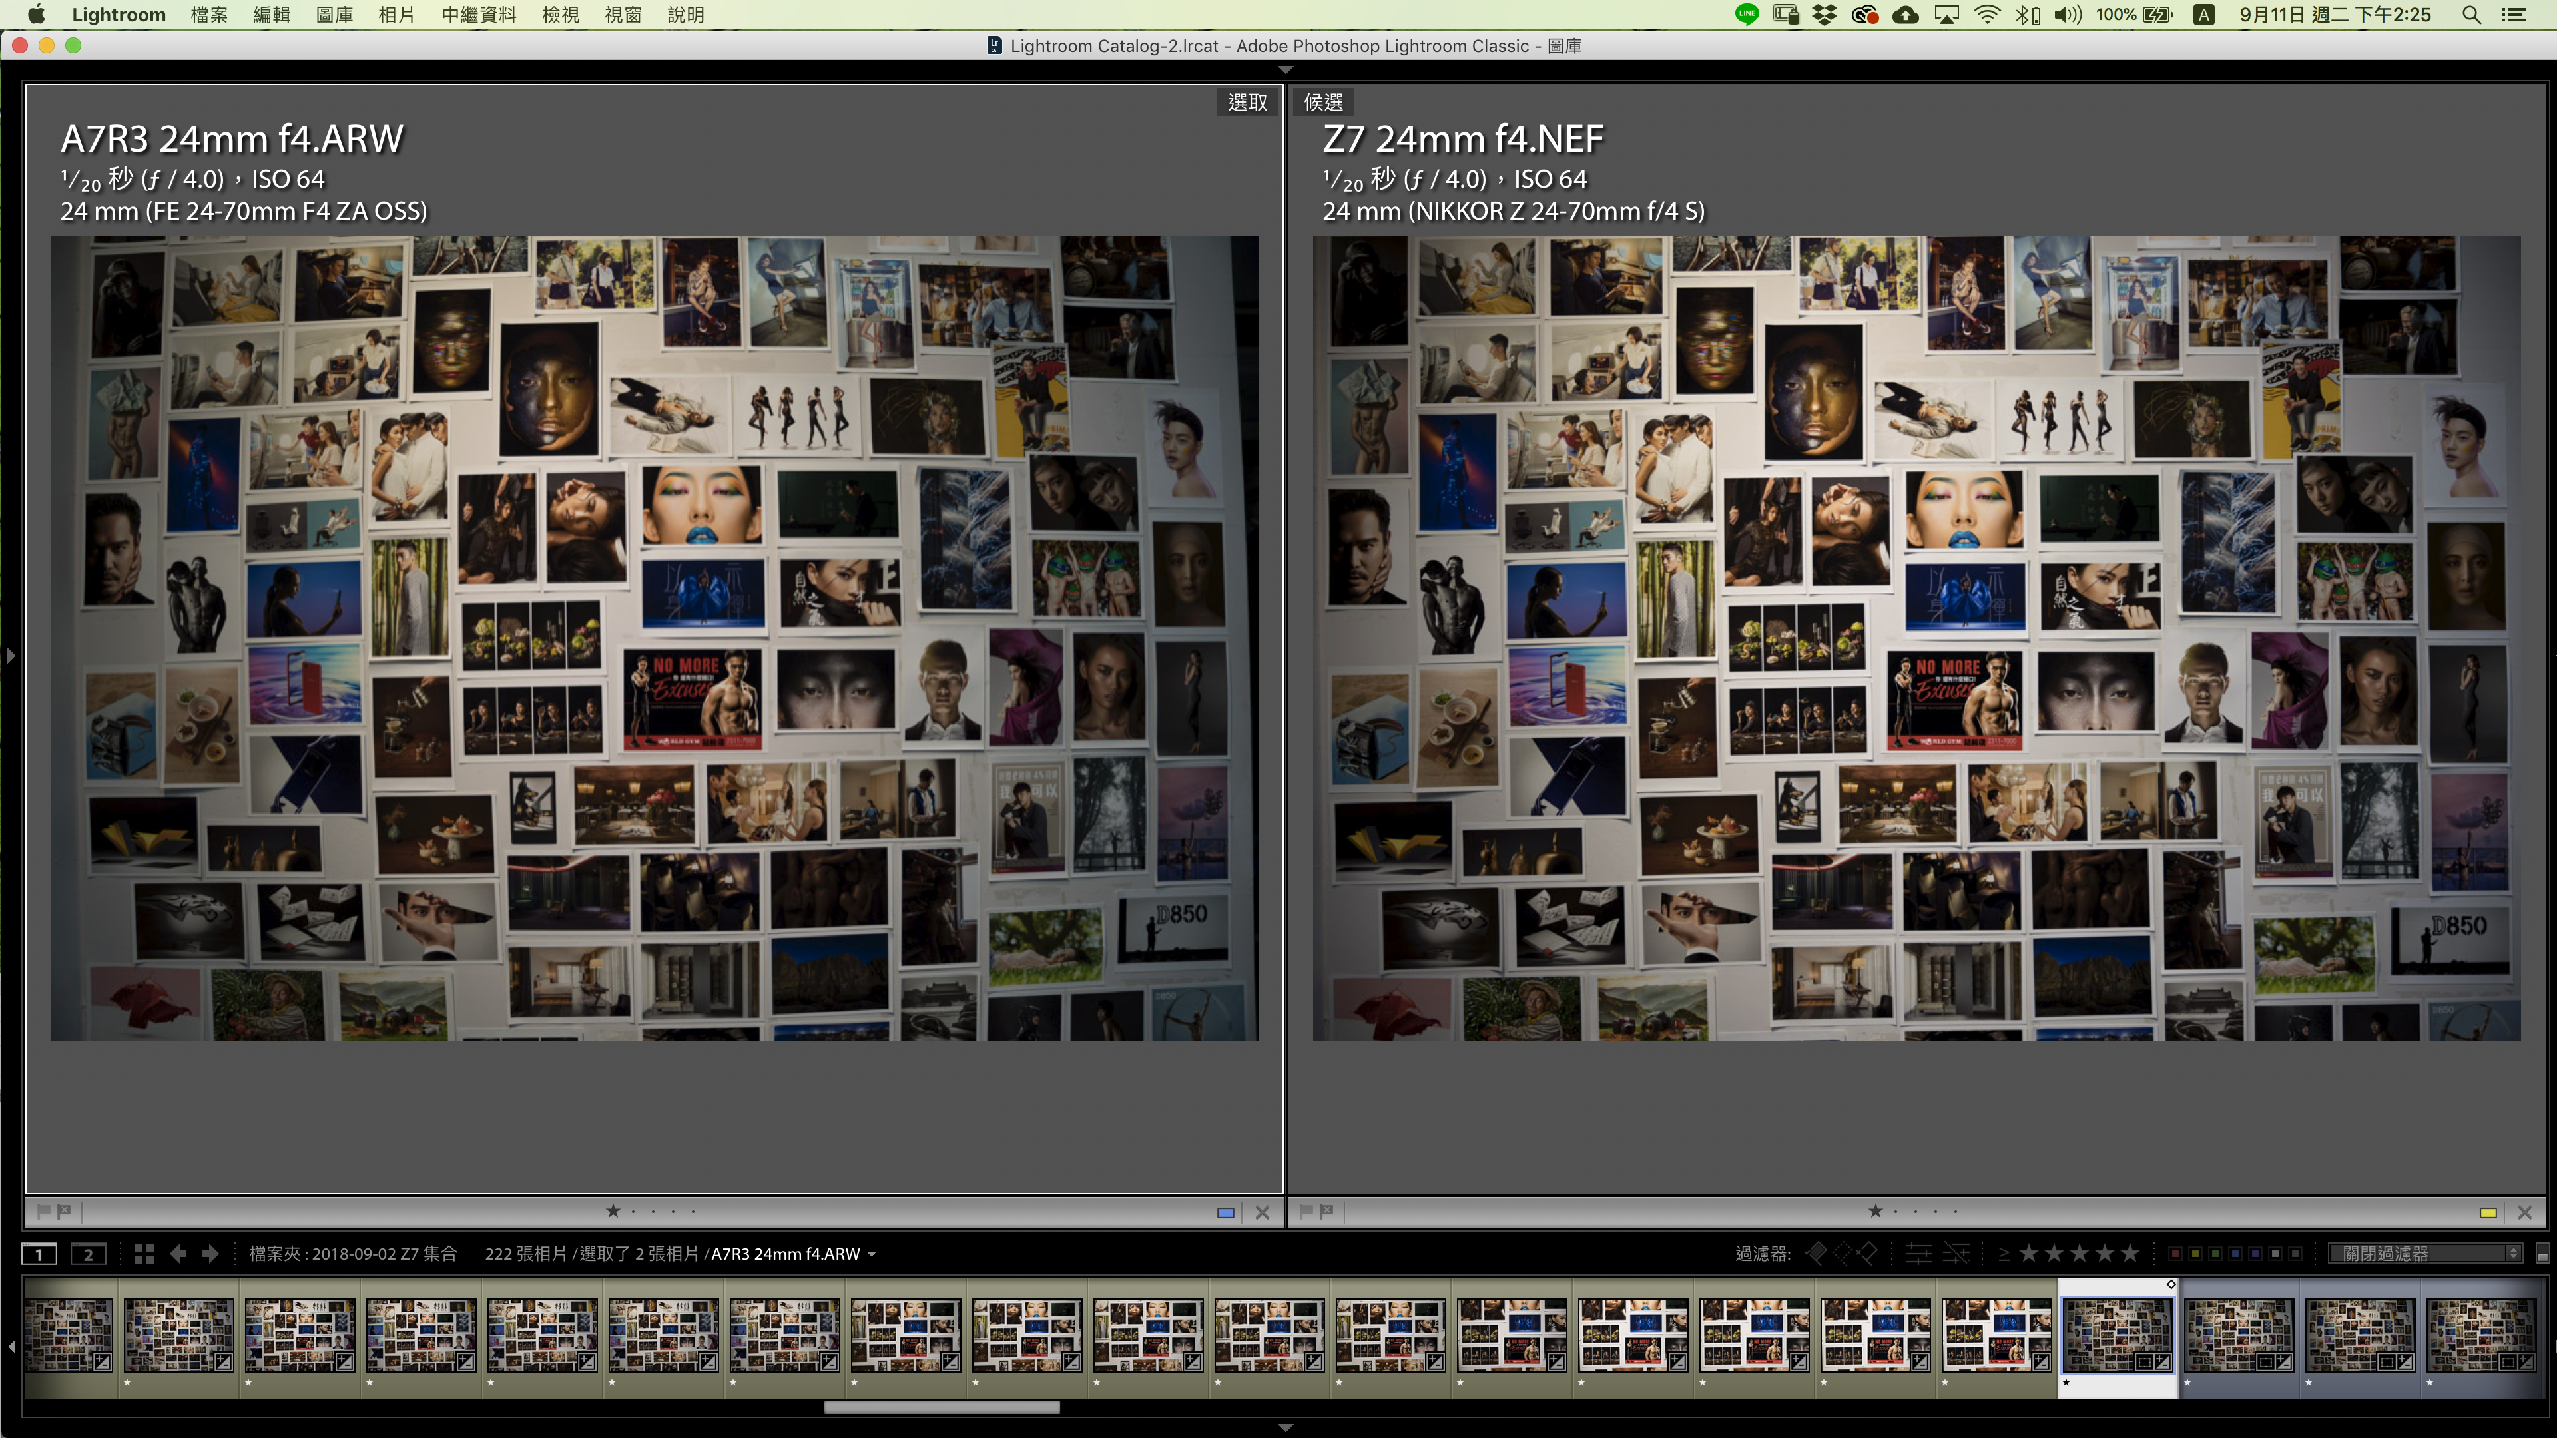2557x1438 pixels.
Task: Click the 候選 label on the right pane
Action: click(1323, 103)
